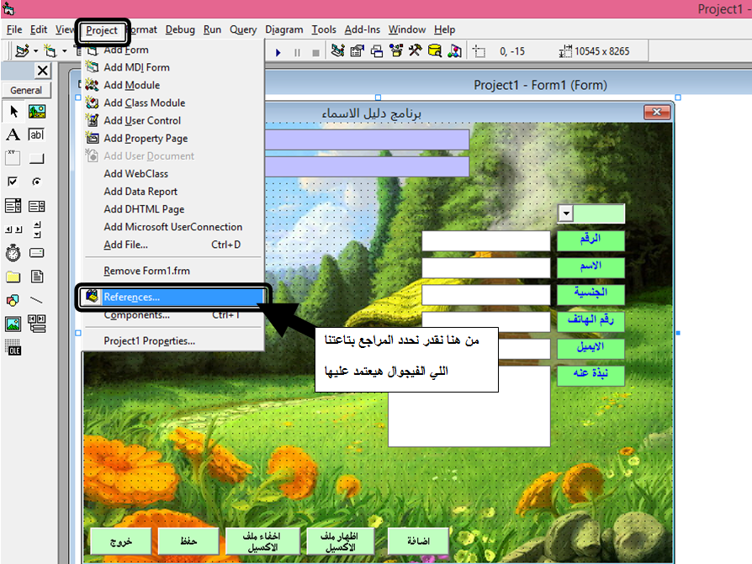Choose Add MDI Form from Project menu

[x=136, y=67]
